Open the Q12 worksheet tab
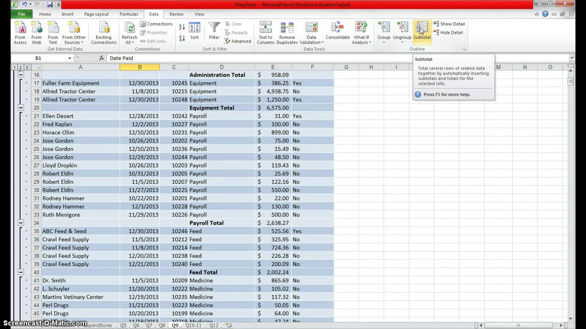586x329 pixels. click(x=214, y=325)
